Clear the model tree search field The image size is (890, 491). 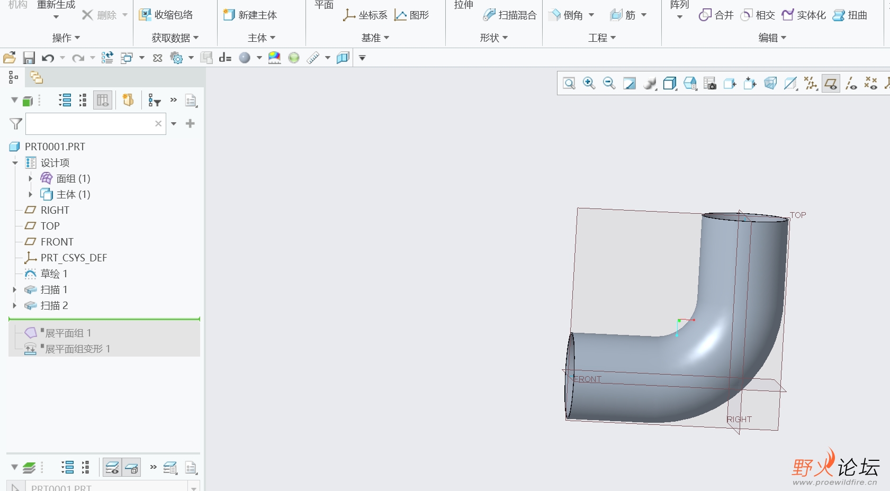click(x=158, y=123)
